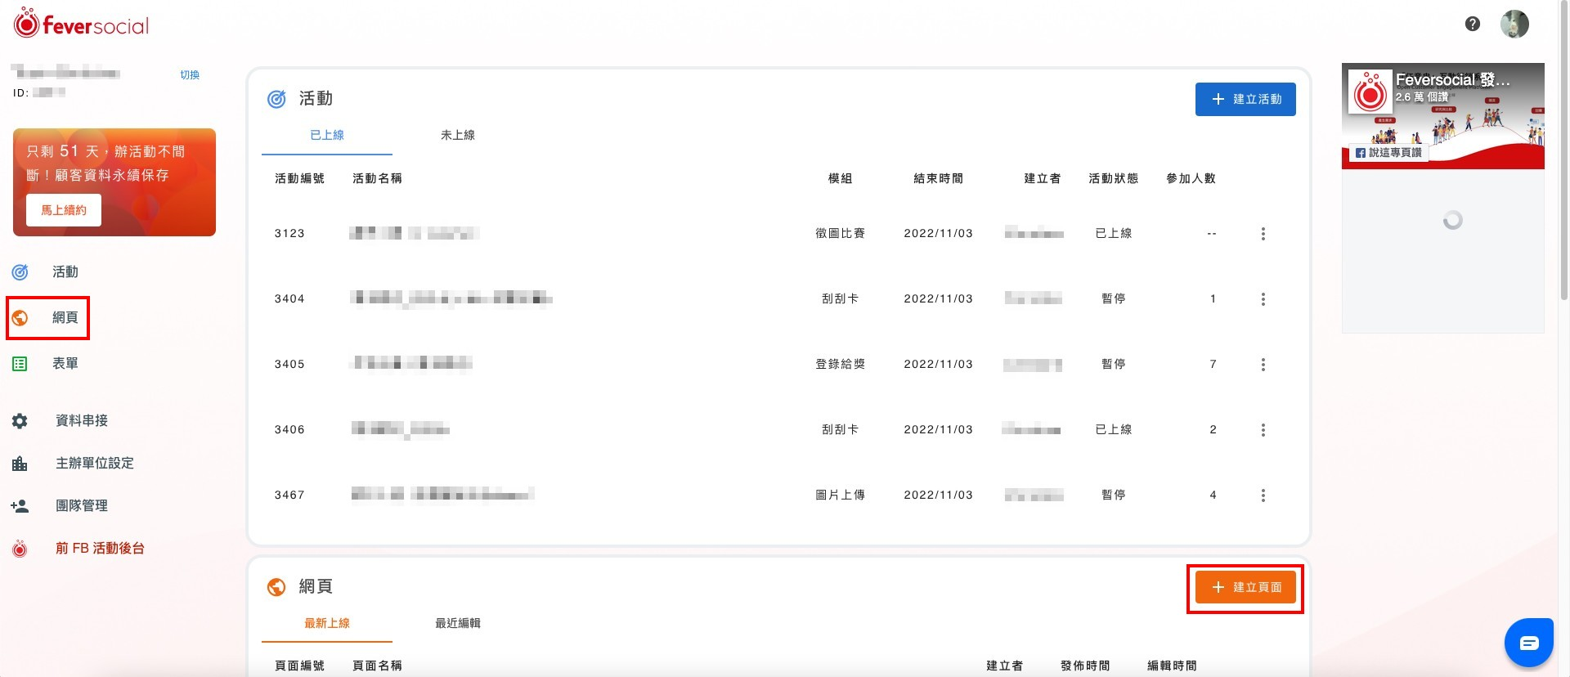Click the 資料串接 gear icon

[x=20, y=421]
